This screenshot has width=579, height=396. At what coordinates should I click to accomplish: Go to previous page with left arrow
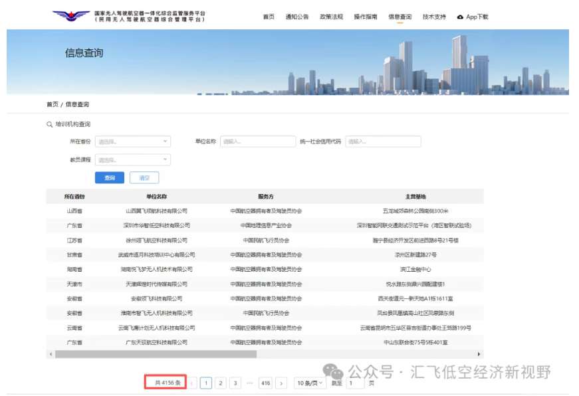(x=192, y=383)
